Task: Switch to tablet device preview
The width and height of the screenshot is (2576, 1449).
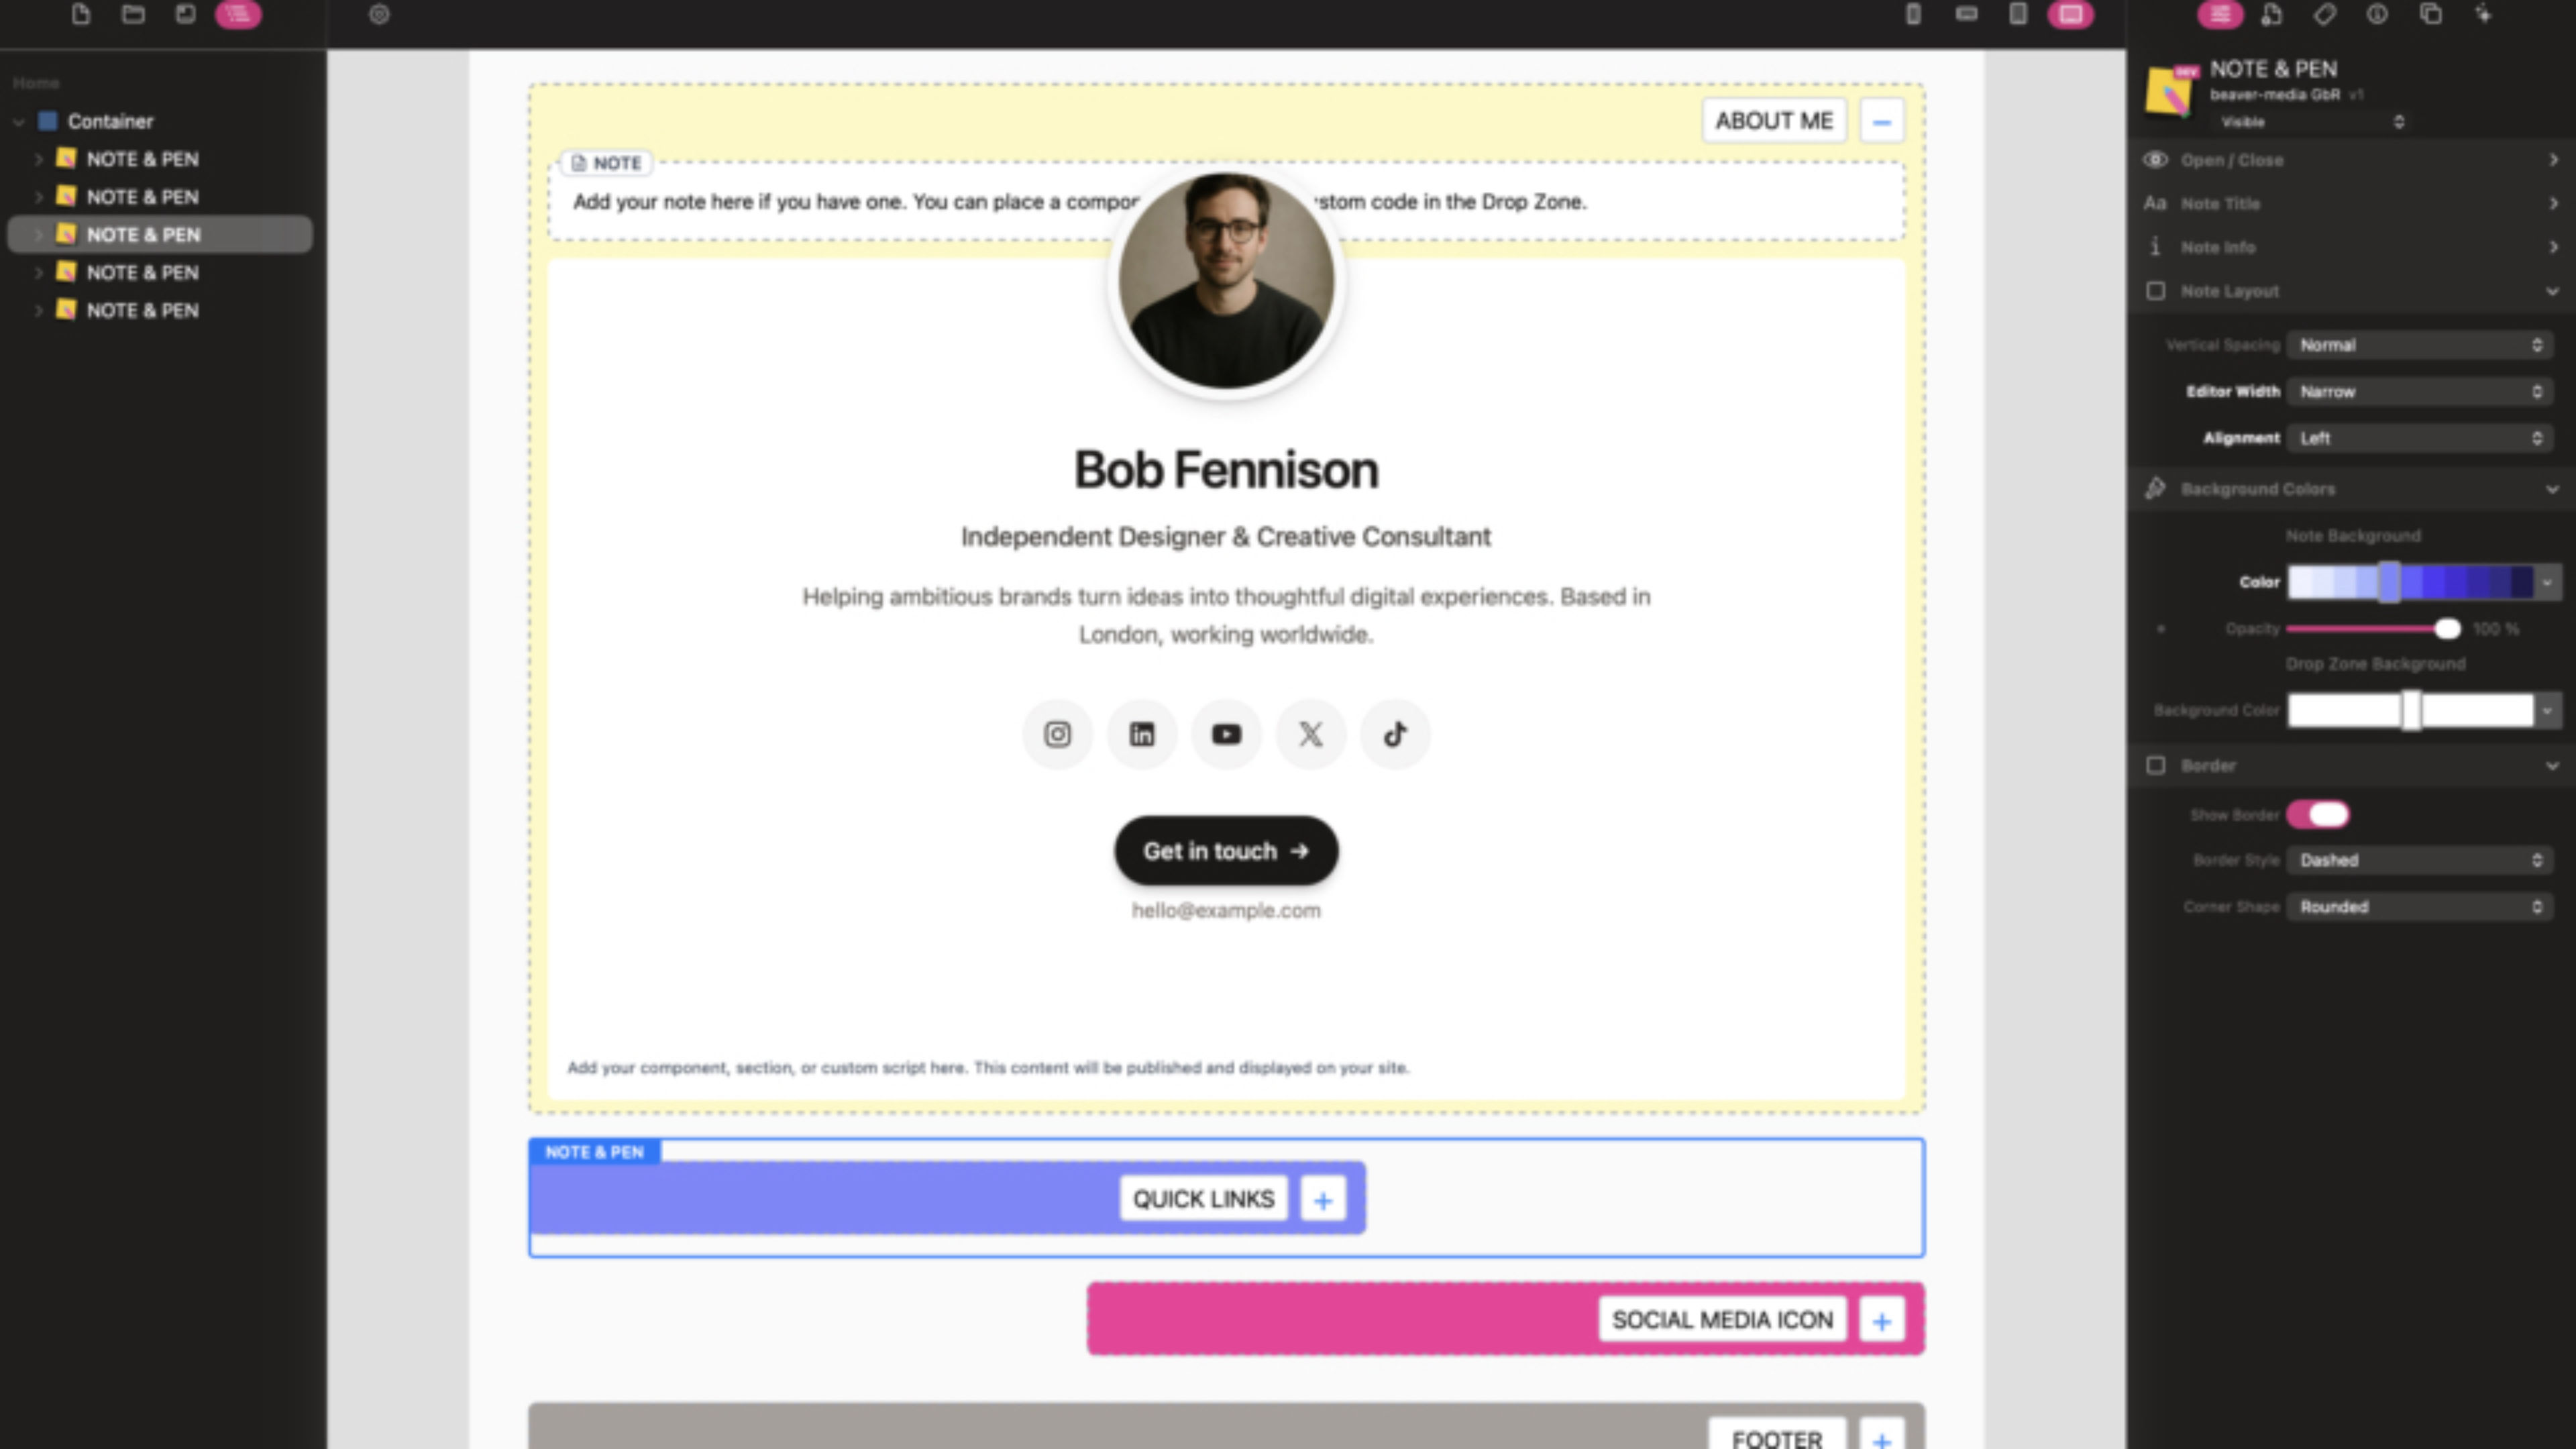Action: click(2018, 14)
